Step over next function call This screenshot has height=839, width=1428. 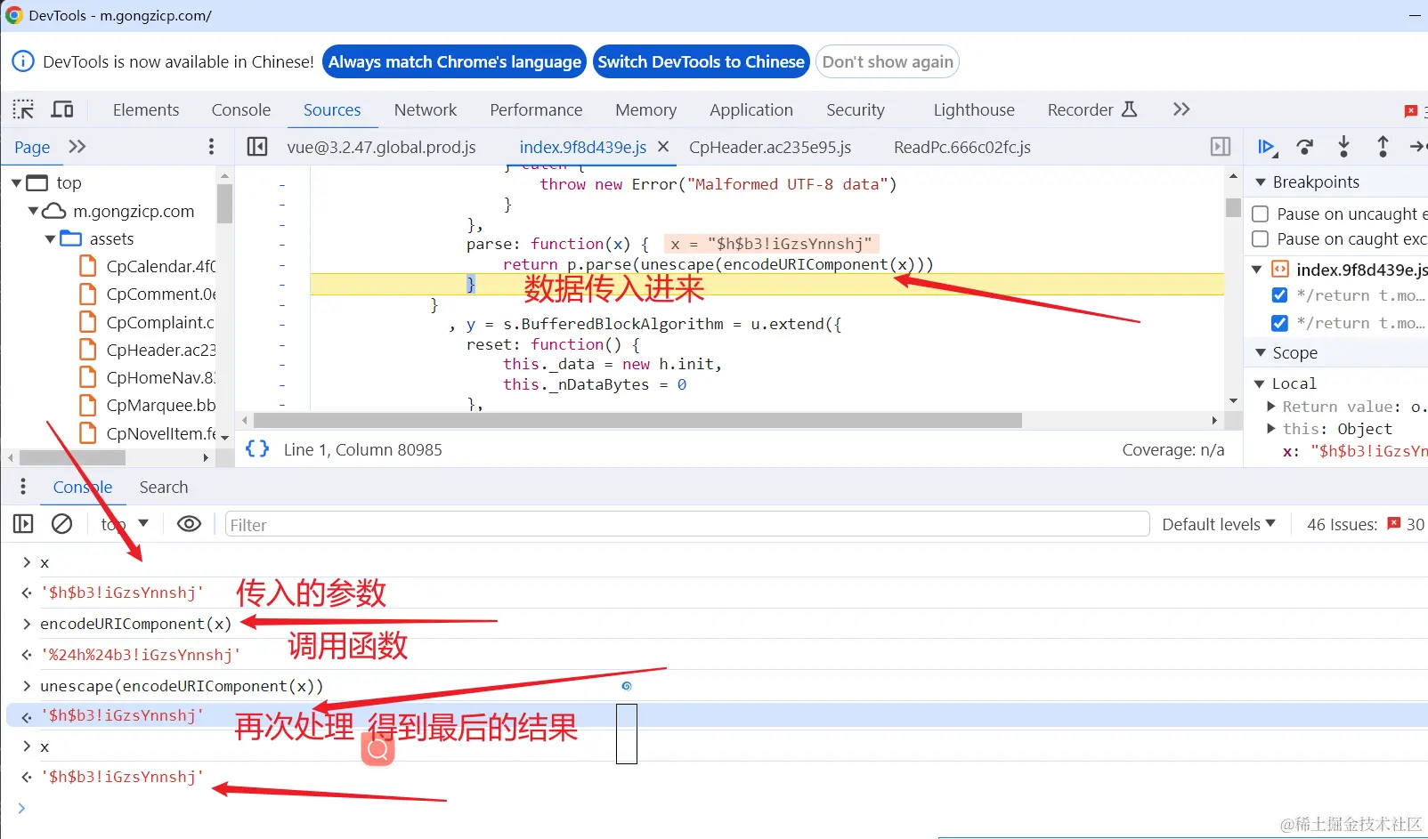coord(1305,147)
